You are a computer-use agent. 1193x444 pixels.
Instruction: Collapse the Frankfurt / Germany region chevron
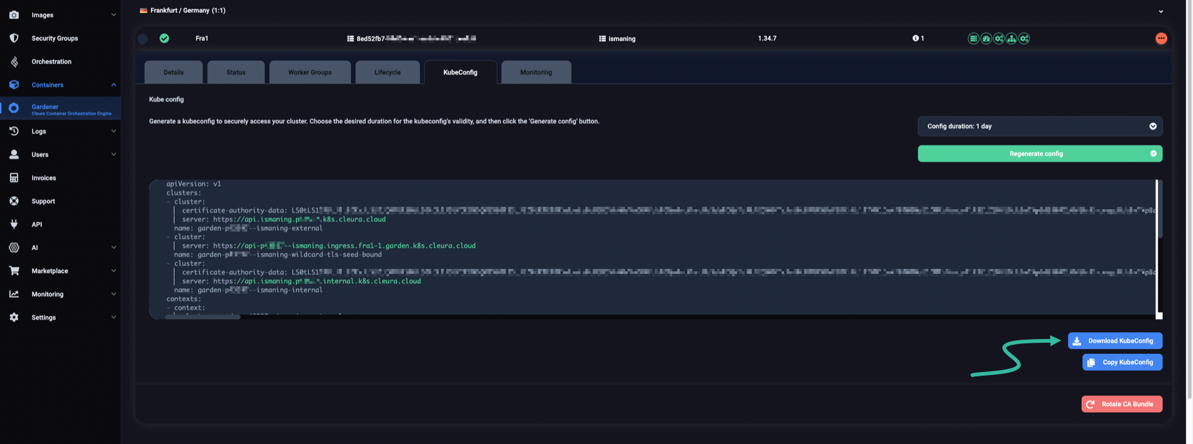[x=1161, y=11]
